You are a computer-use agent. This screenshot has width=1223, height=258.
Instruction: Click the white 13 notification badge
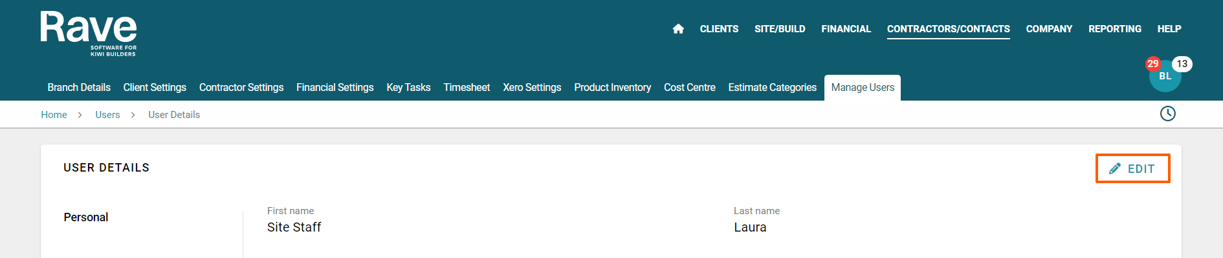coord(1182,64)
